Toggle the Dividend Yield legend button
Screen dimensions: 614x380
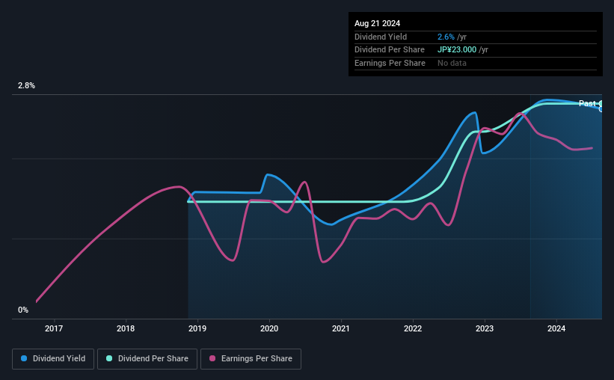point(53,358)
